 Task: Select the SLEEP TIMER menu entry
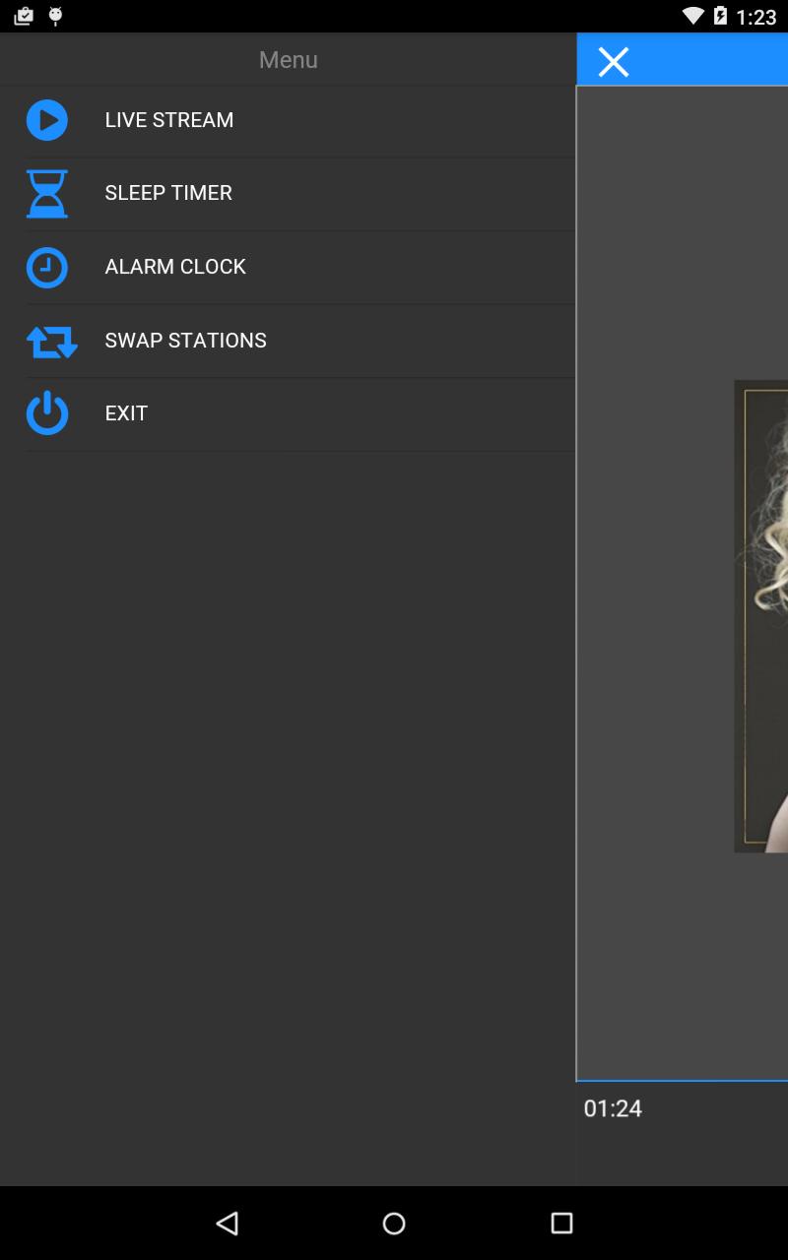pyautogui.click(x=288, y=193)
